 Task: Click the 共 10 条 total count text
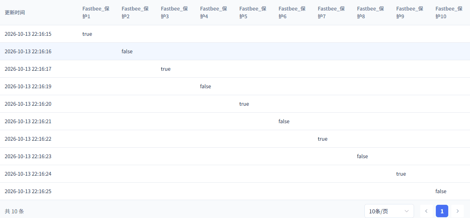pos(14,211)
